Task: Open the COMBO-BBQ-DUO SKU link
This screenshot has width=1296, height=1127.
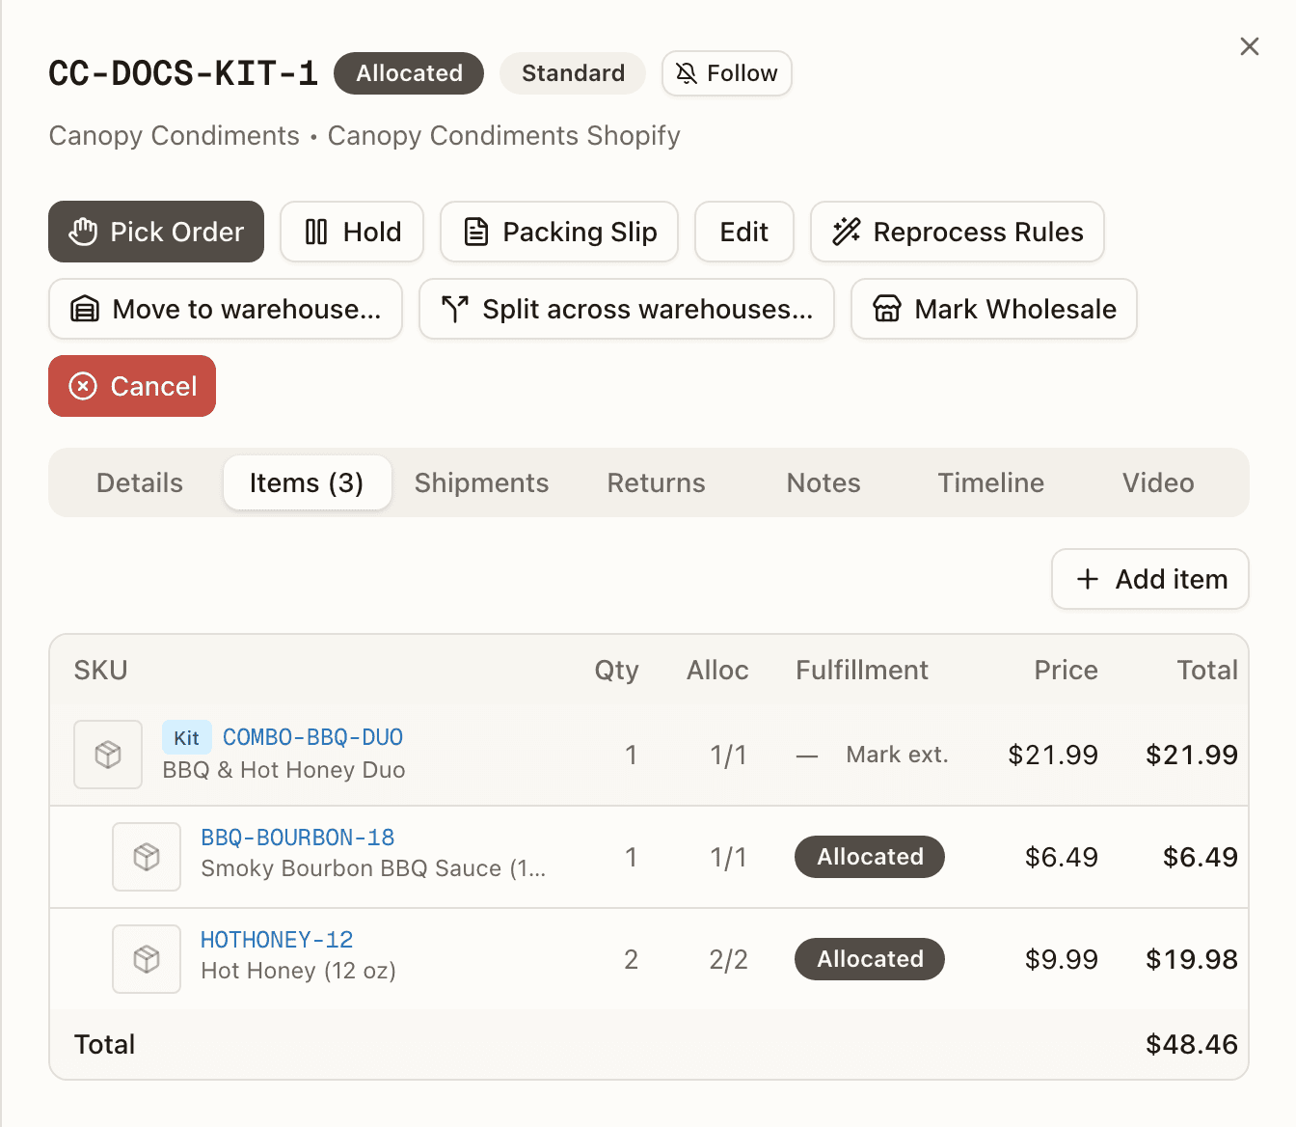Action: (x=312, y=737)
